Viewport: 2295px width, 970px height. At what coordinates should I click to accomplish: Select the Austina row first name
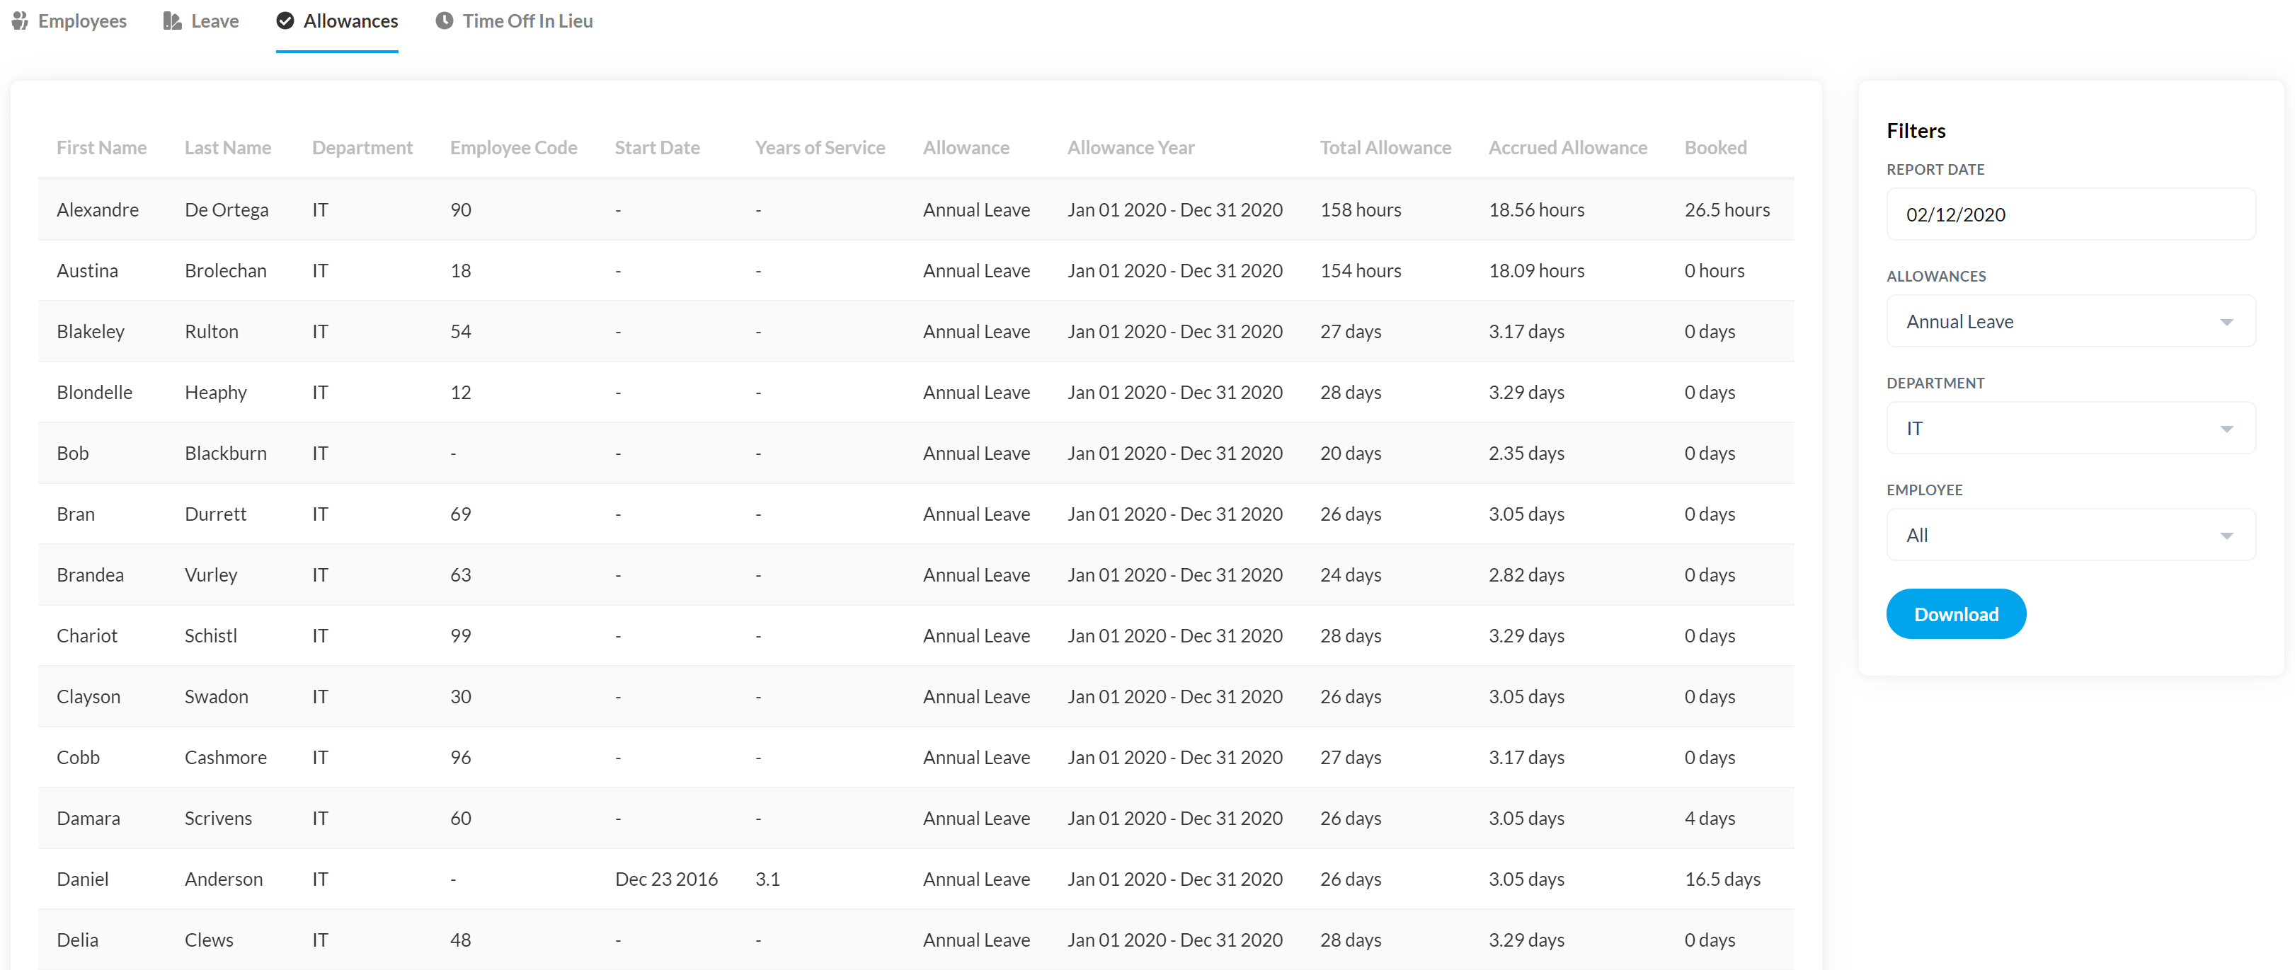pos(87,271)
